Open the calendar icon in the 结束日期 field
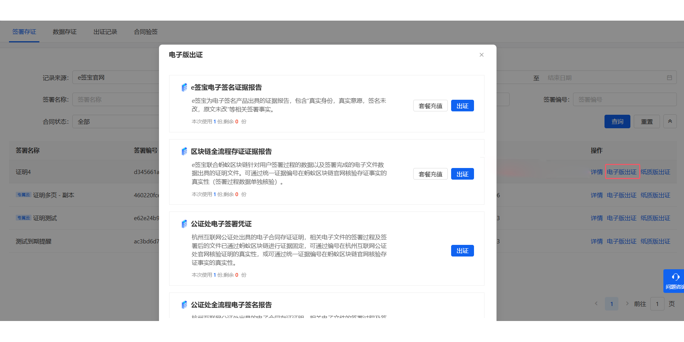Screen dimensions: 684x342 tap(669, 77)
